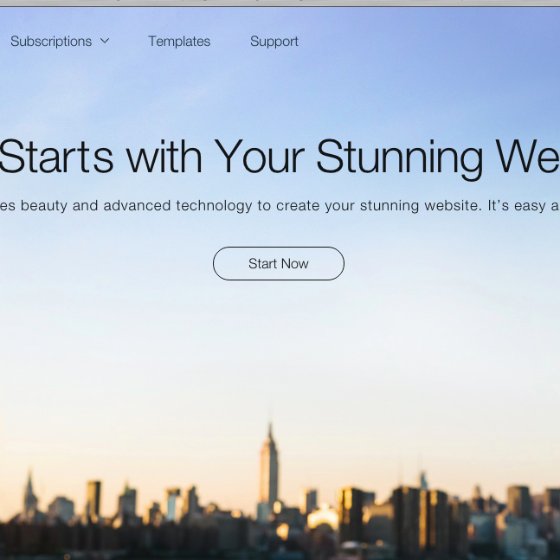Click the word "Starts" in the headline
Viewport: 560px width, 560px height.
point(56,157)
